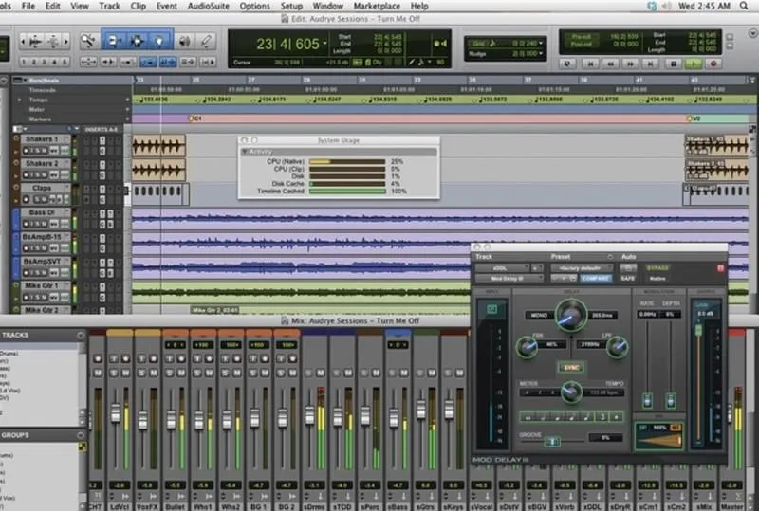Click the COMPARE button in the plug-in
Image resolution: width=759 pixels, height=511 pixels.
tap(595, 279)
